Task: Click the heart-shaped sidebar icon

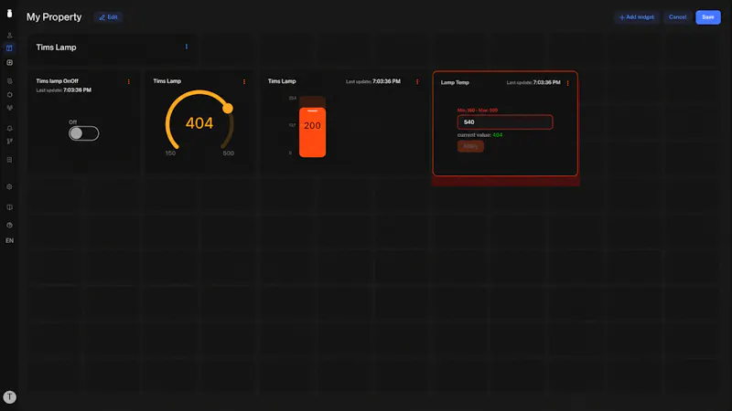Action: tap(9, 108)
